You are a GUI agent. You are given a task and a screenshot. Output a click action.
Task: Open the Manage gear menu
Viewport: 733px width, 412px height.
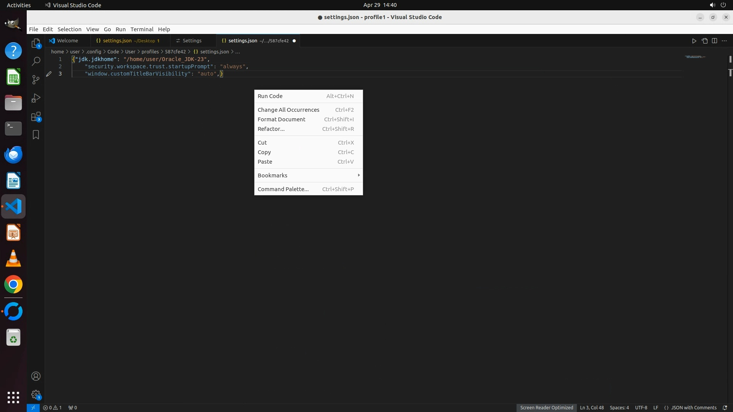tap(36, 394)
